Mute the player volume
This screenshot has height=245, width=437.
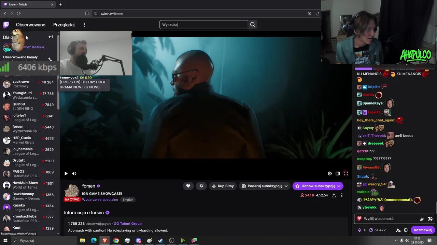pyautogui.click(x=74, y=174)
